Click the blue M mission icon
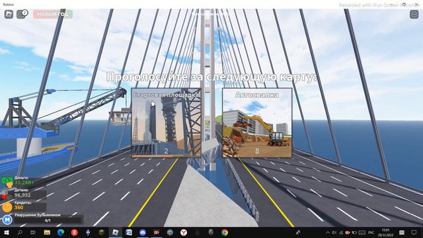Viewport: 423px width, 238px height. [7, 219]
